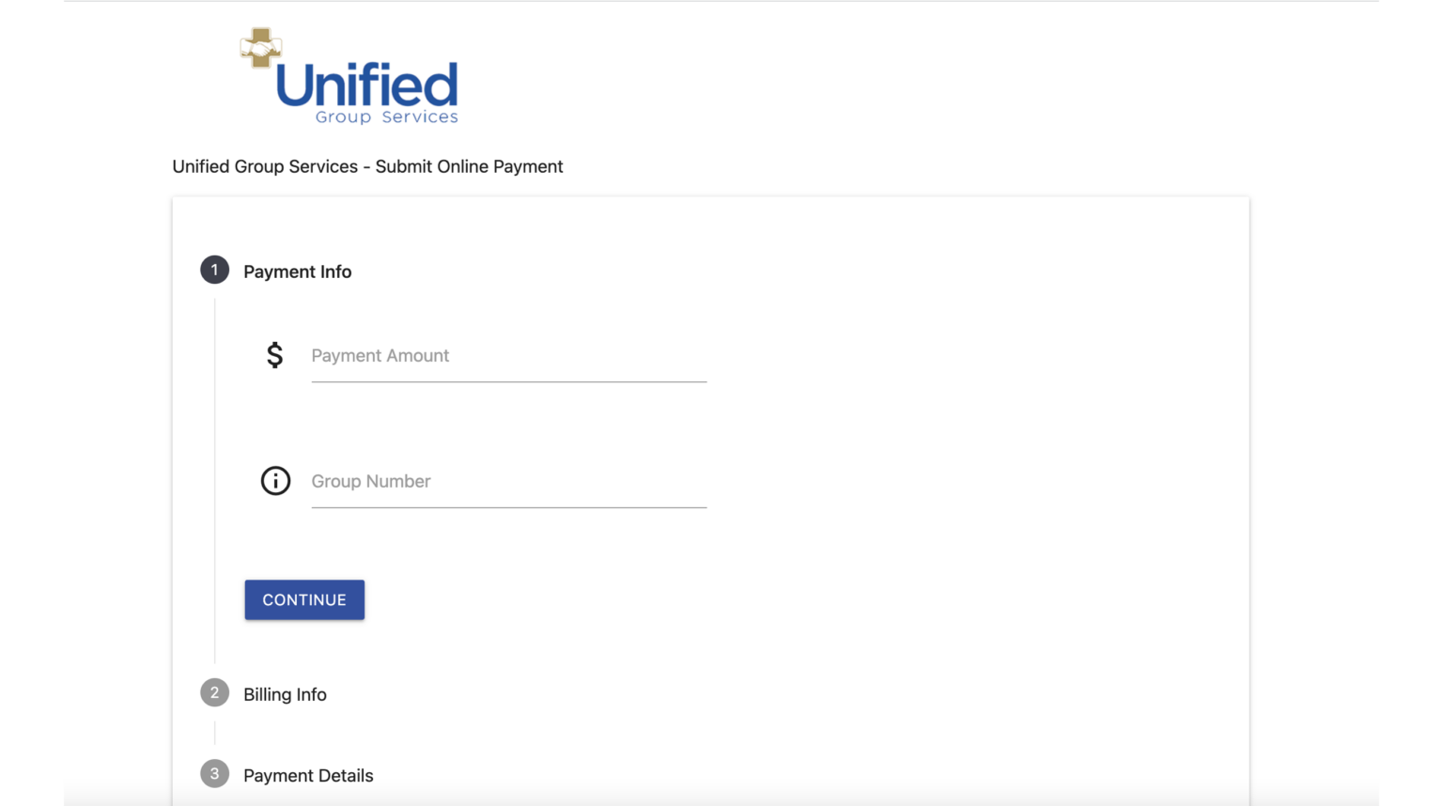Click inside the Group Number field
The width and height of the screenshot is (1443, 806).
click(507, 481)
